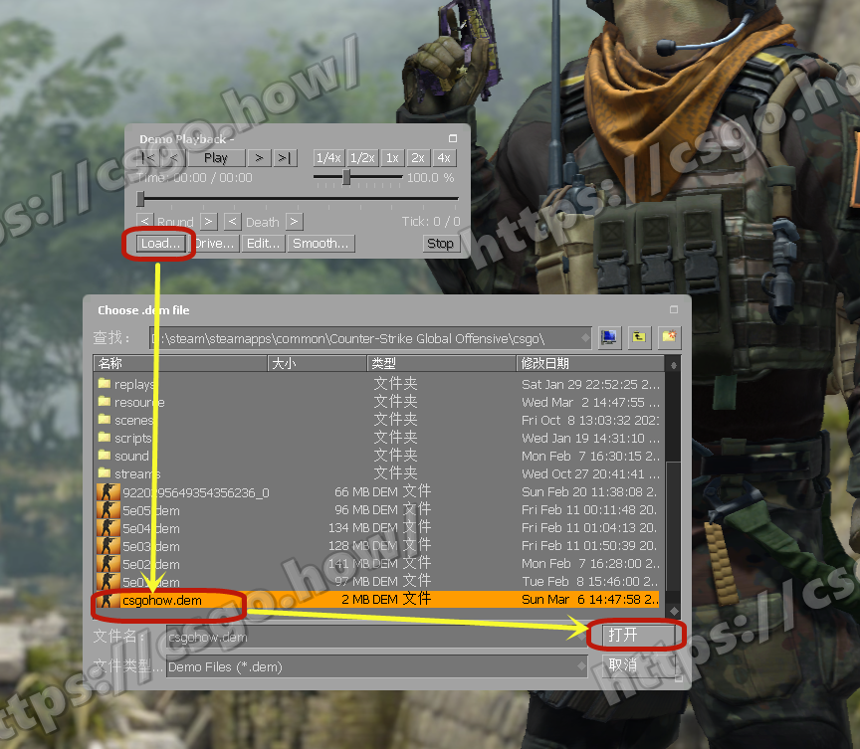Set playback speed to 1/4x
The height and width of the screenshot is (749, 860).
328,158
